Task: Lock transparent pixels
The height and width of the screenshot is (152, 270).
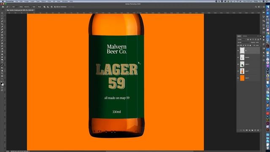Action: (x=241, y=45)
